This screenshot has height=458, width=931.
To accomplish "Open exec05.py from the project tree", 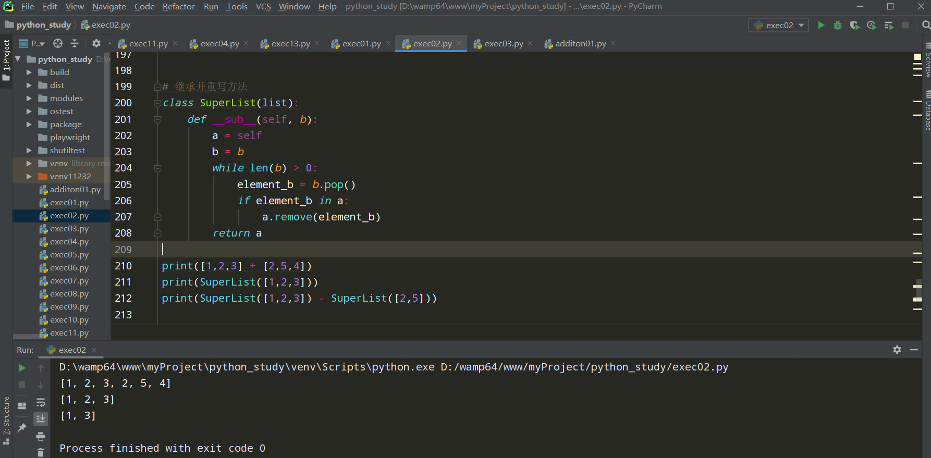I will click(69, 255).
